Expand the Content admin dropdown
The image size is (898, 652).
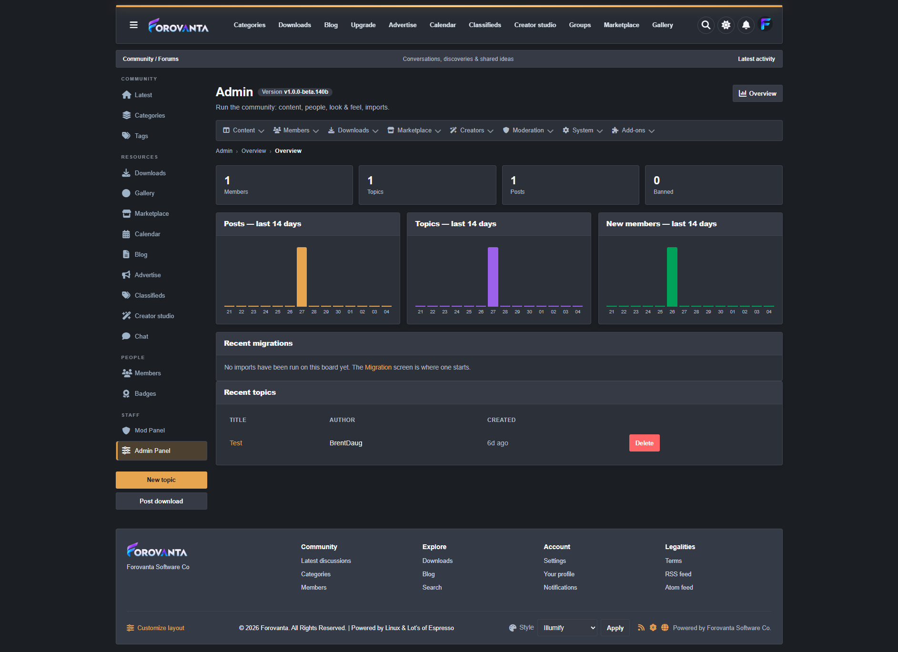point(243,130)
